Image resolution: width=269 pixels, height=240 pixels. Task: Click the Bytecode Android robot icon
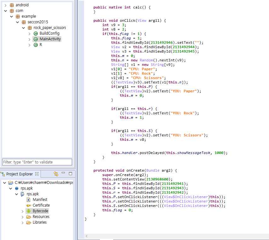29,211
